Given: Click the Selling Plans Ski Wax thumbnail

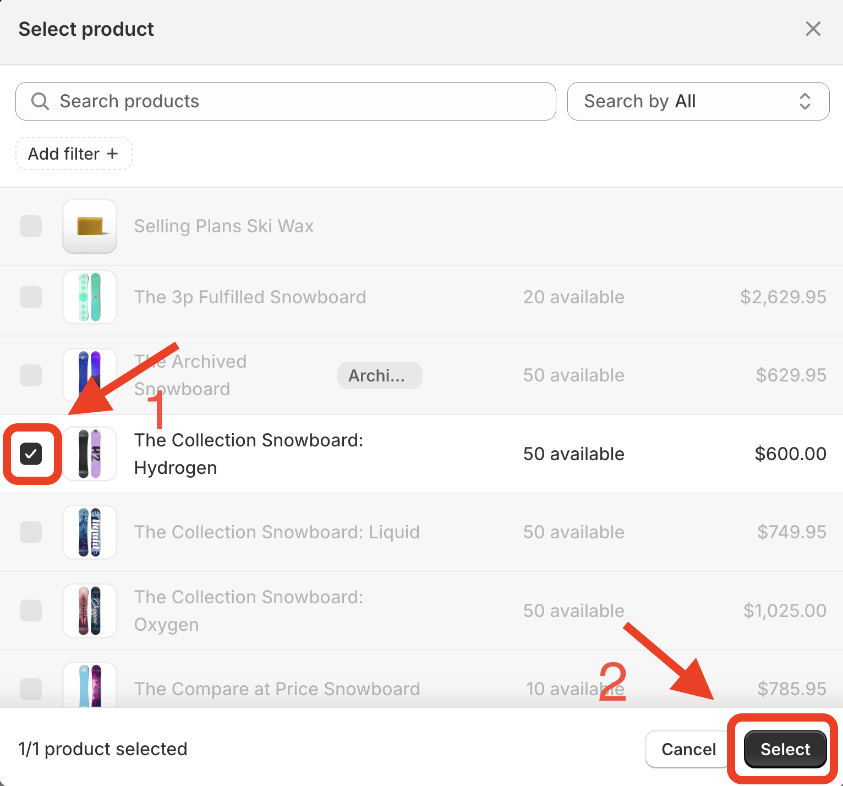Looking at the screenshot, I should 89,226.
